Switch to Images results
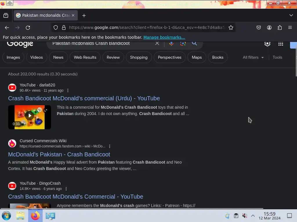 13,58
